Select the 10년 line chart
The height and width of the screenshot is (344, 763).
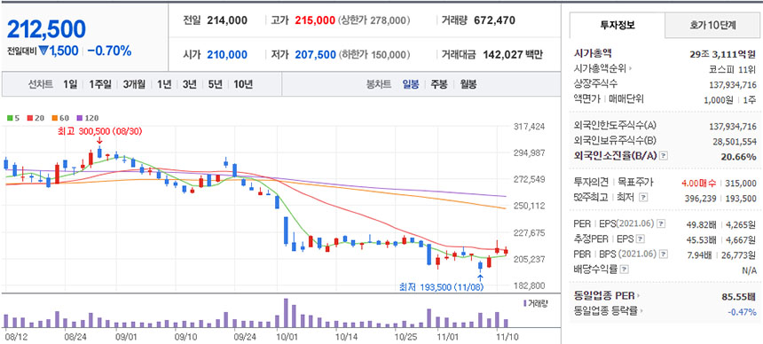coord(243,84)
